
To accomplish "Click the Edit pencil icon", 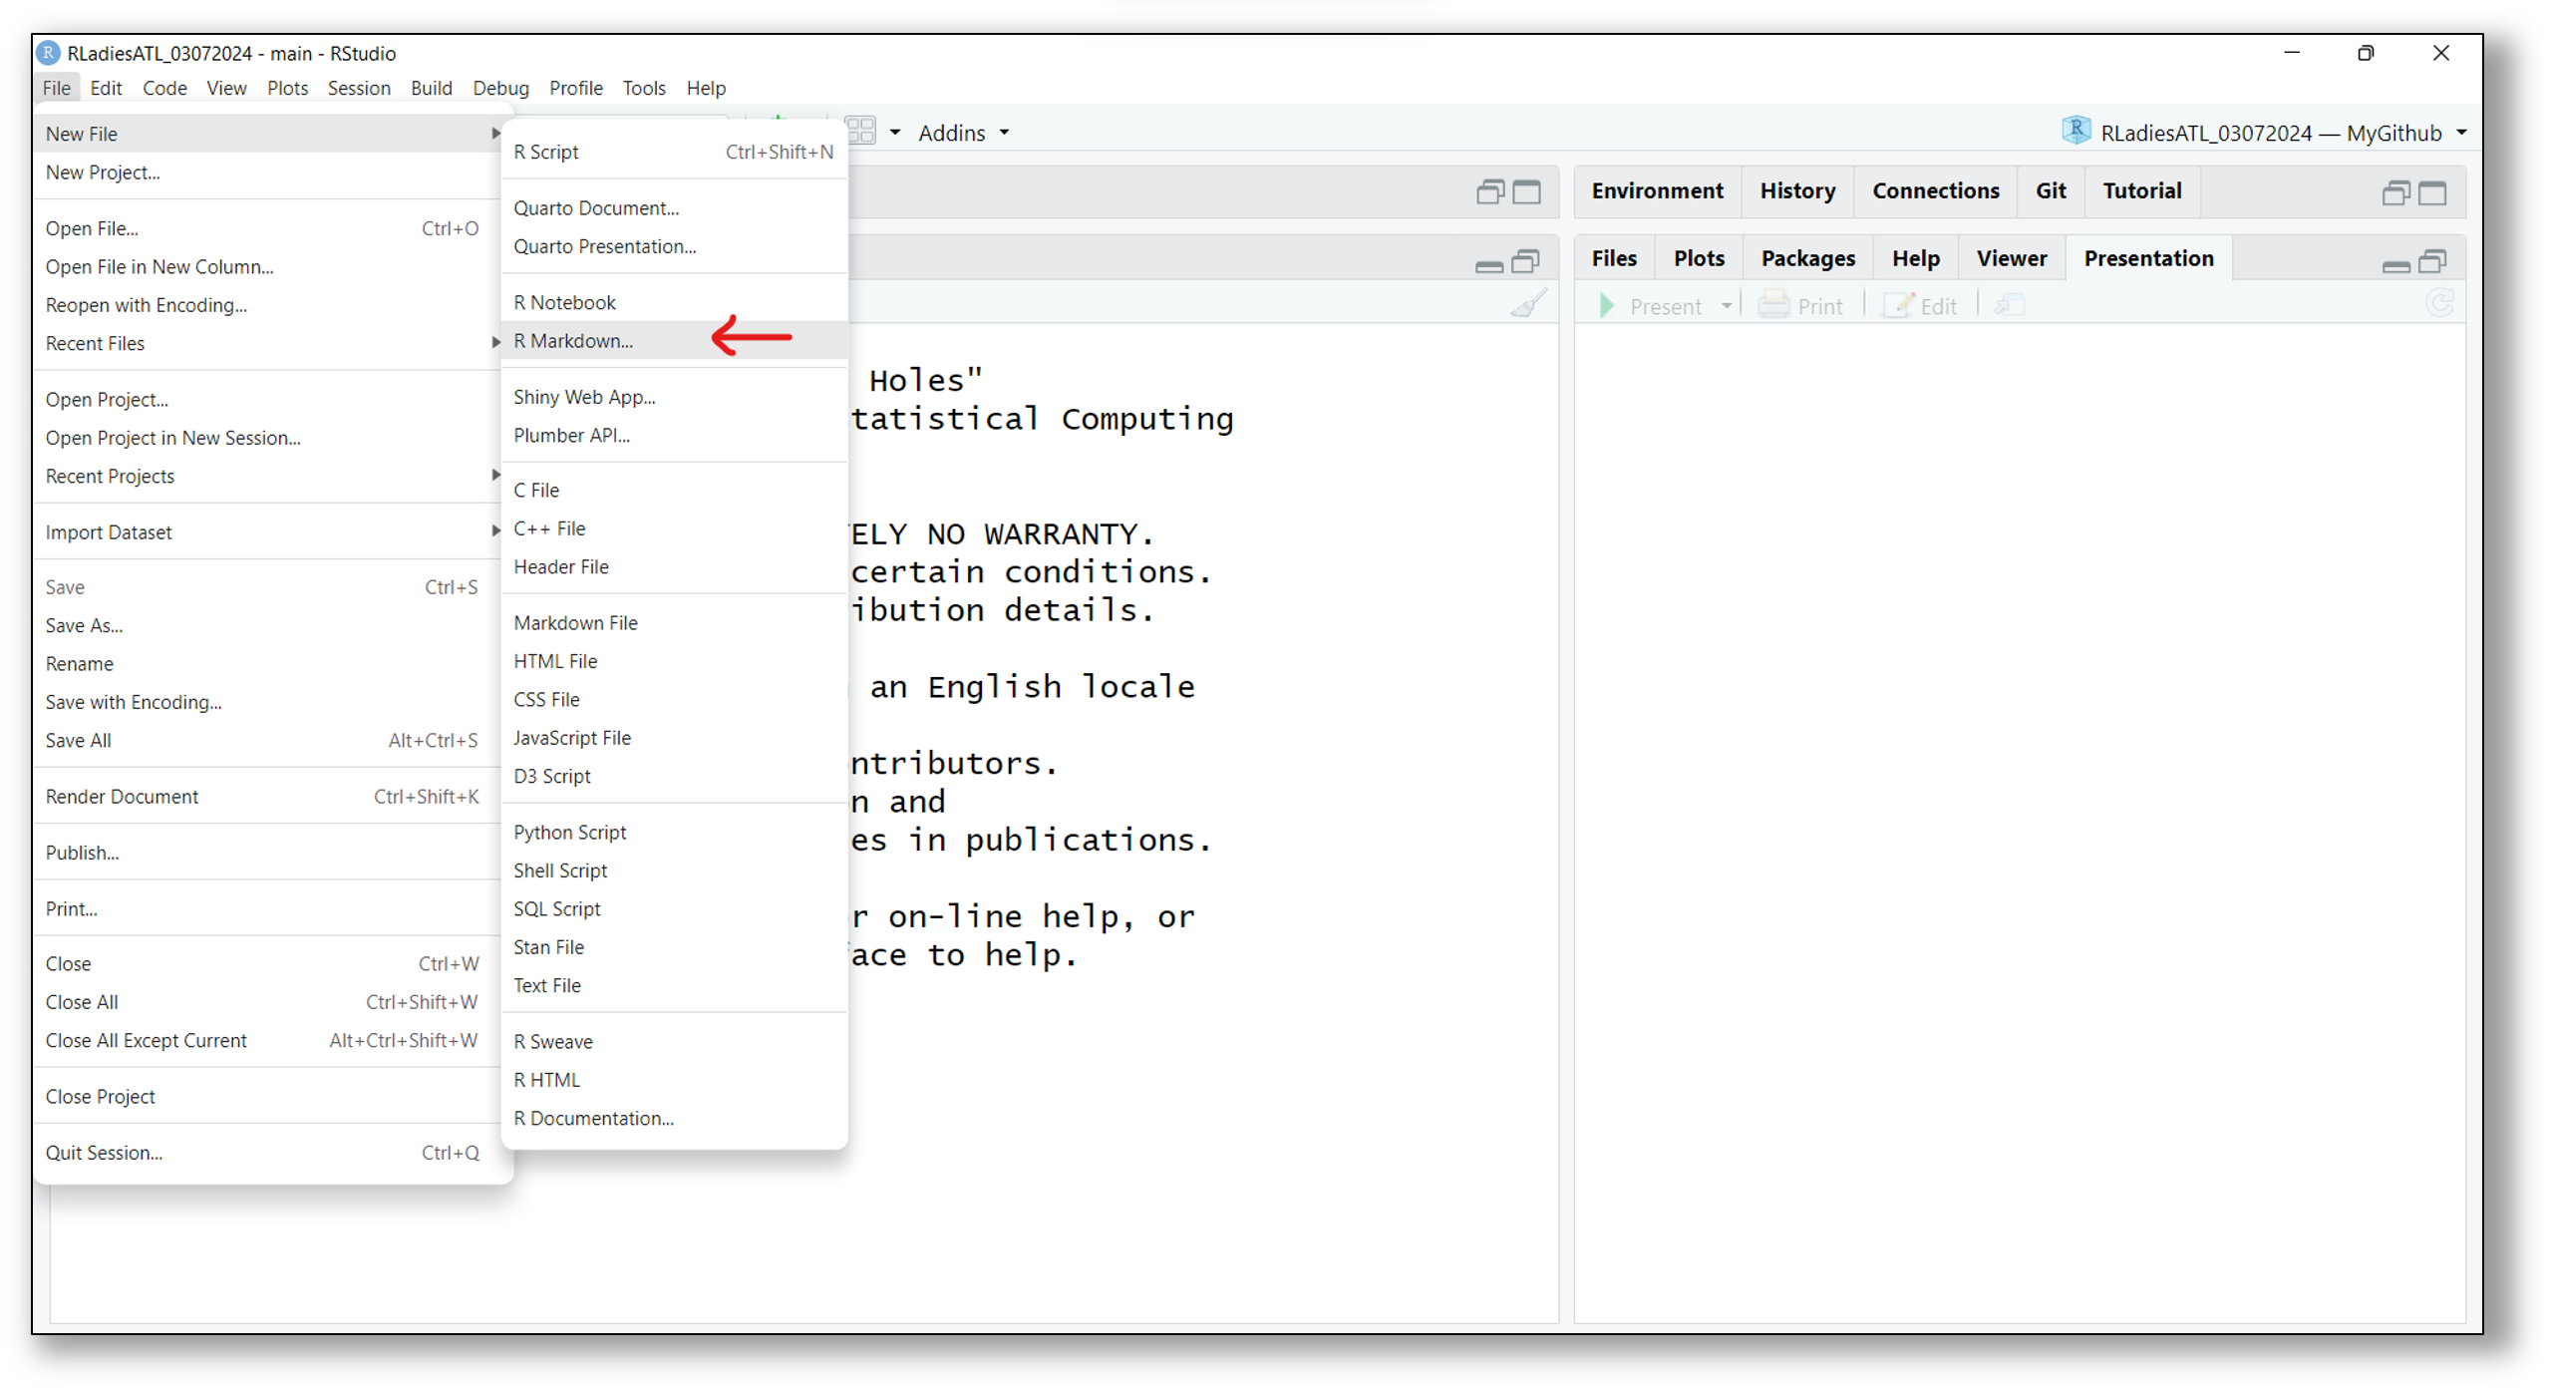I will tap(1898, 306).
